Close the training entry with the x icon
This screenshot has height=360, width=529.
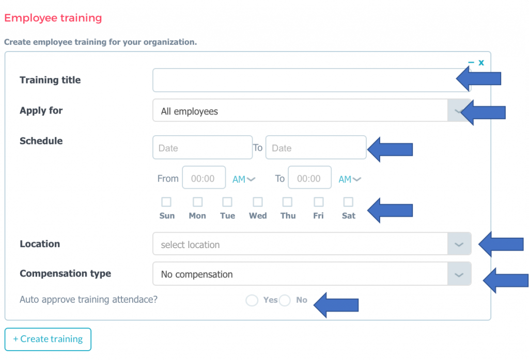(481, 62)
